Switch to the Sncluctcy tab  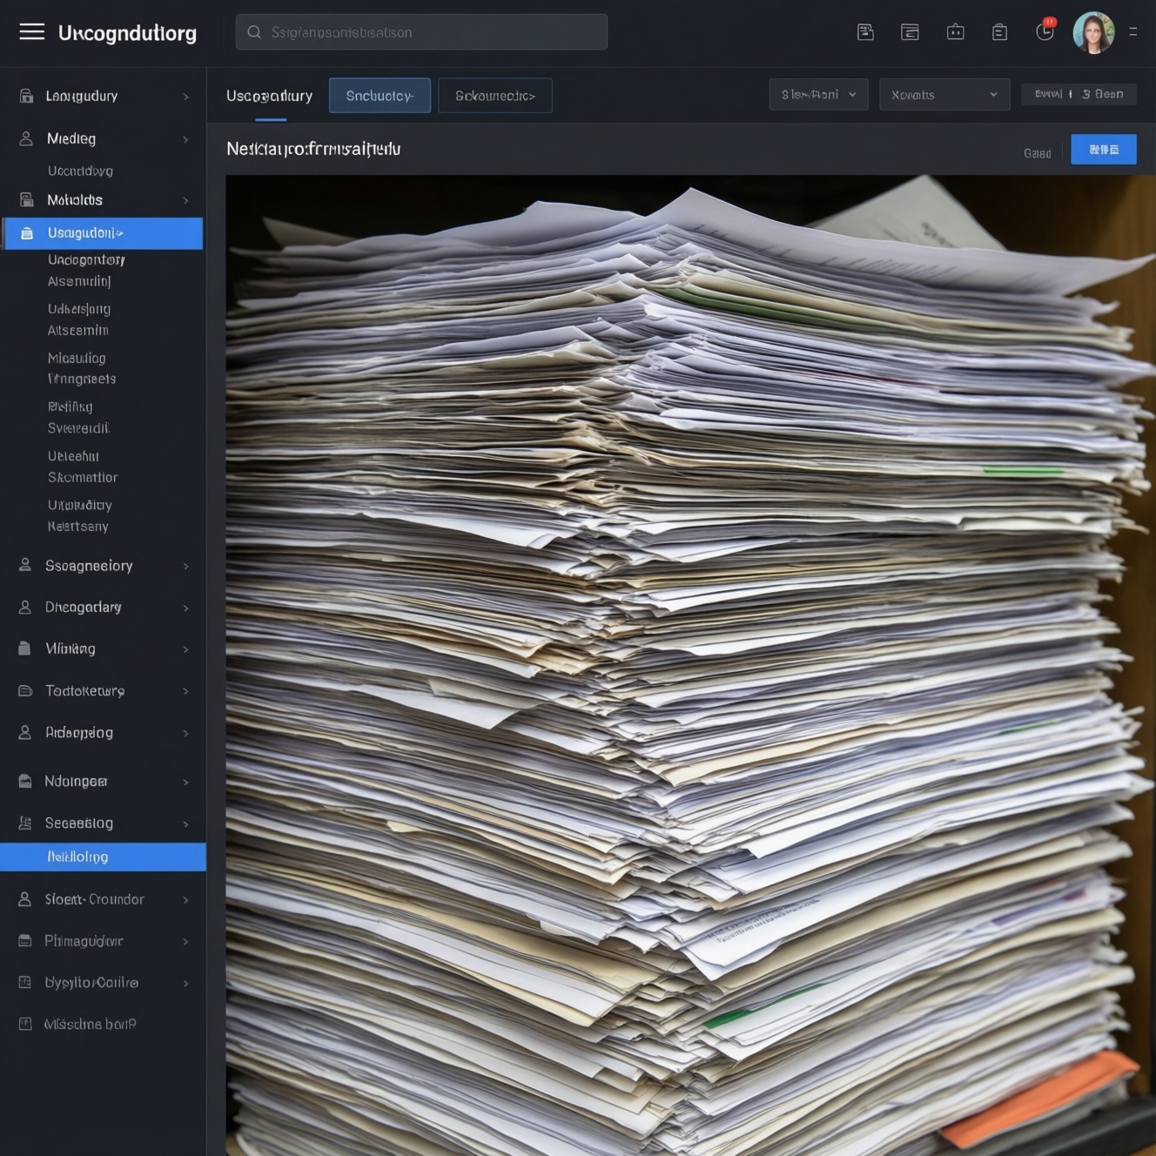[x=380, y=96]
